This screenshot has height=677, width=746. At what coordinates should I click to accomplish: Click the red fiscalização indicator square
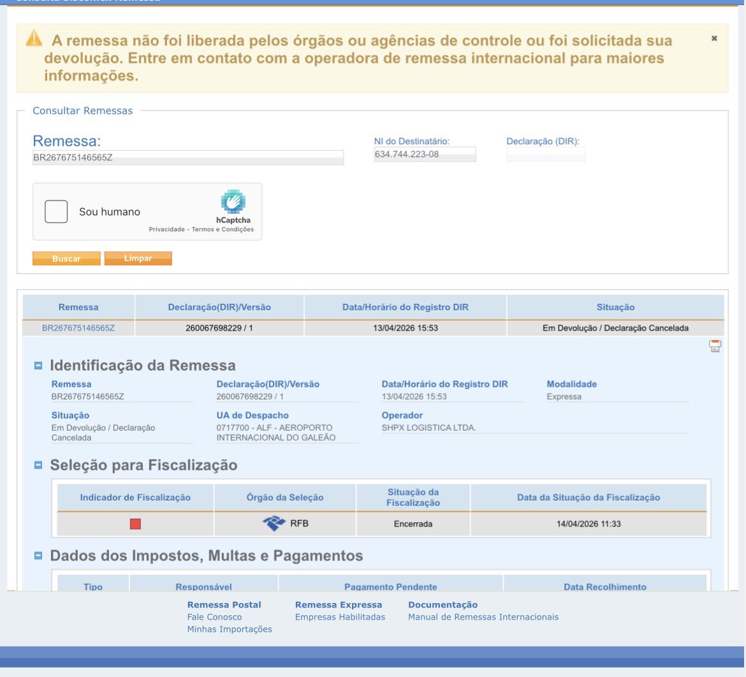[x=135, y=524]
